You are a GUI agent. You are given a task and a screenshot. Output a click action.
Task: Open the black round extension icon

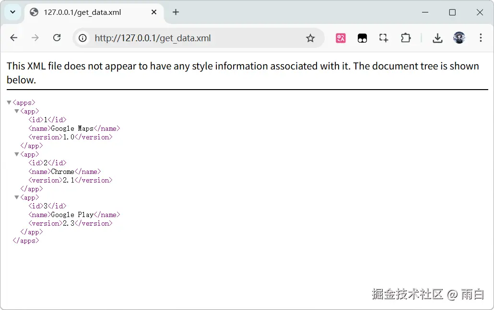coord(362,37)
